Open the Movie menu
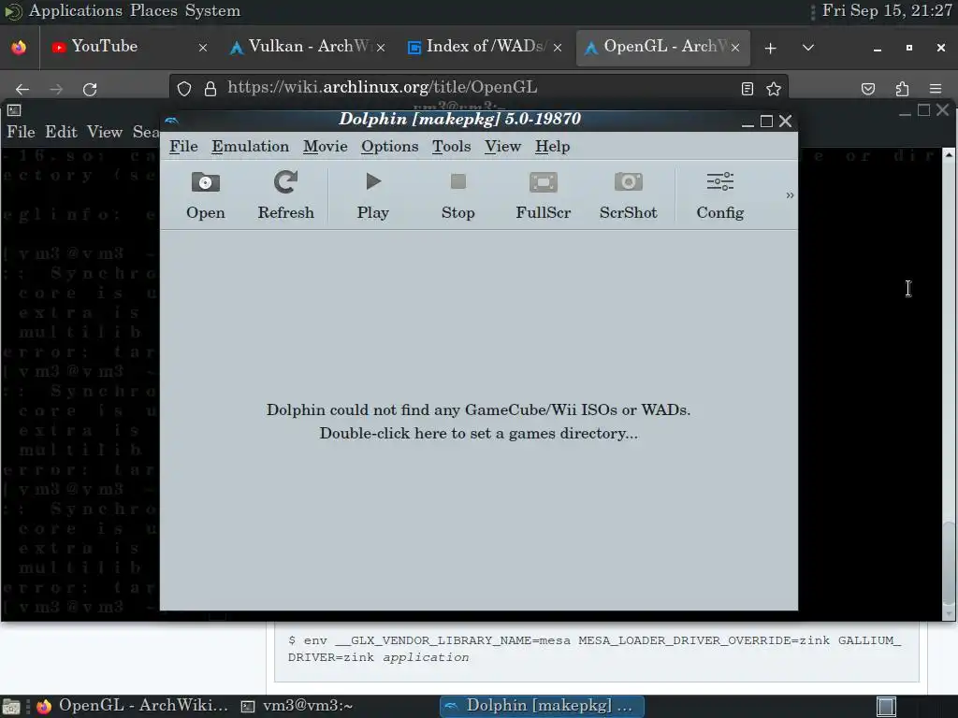The image size is (958, 718). tap(325, 147)
